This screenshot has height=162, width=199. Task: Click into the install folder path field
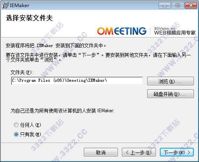coord(77,81)
